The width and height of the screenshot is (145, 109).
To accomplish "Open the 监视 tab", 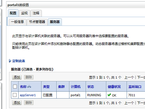I will pyautogui.click(x=24, y=13).
